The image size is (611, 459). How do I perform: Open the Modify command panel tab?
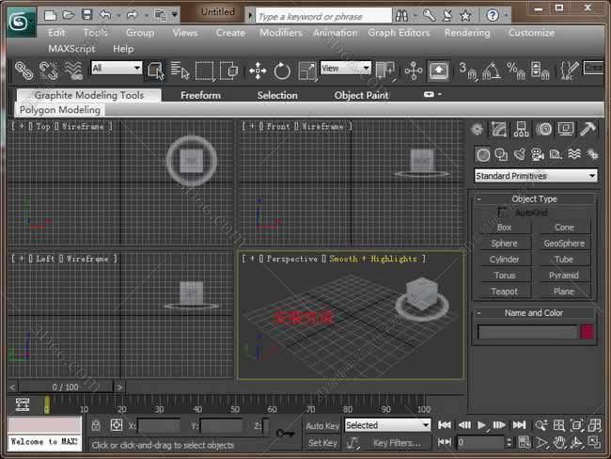(x=498, y=129)
